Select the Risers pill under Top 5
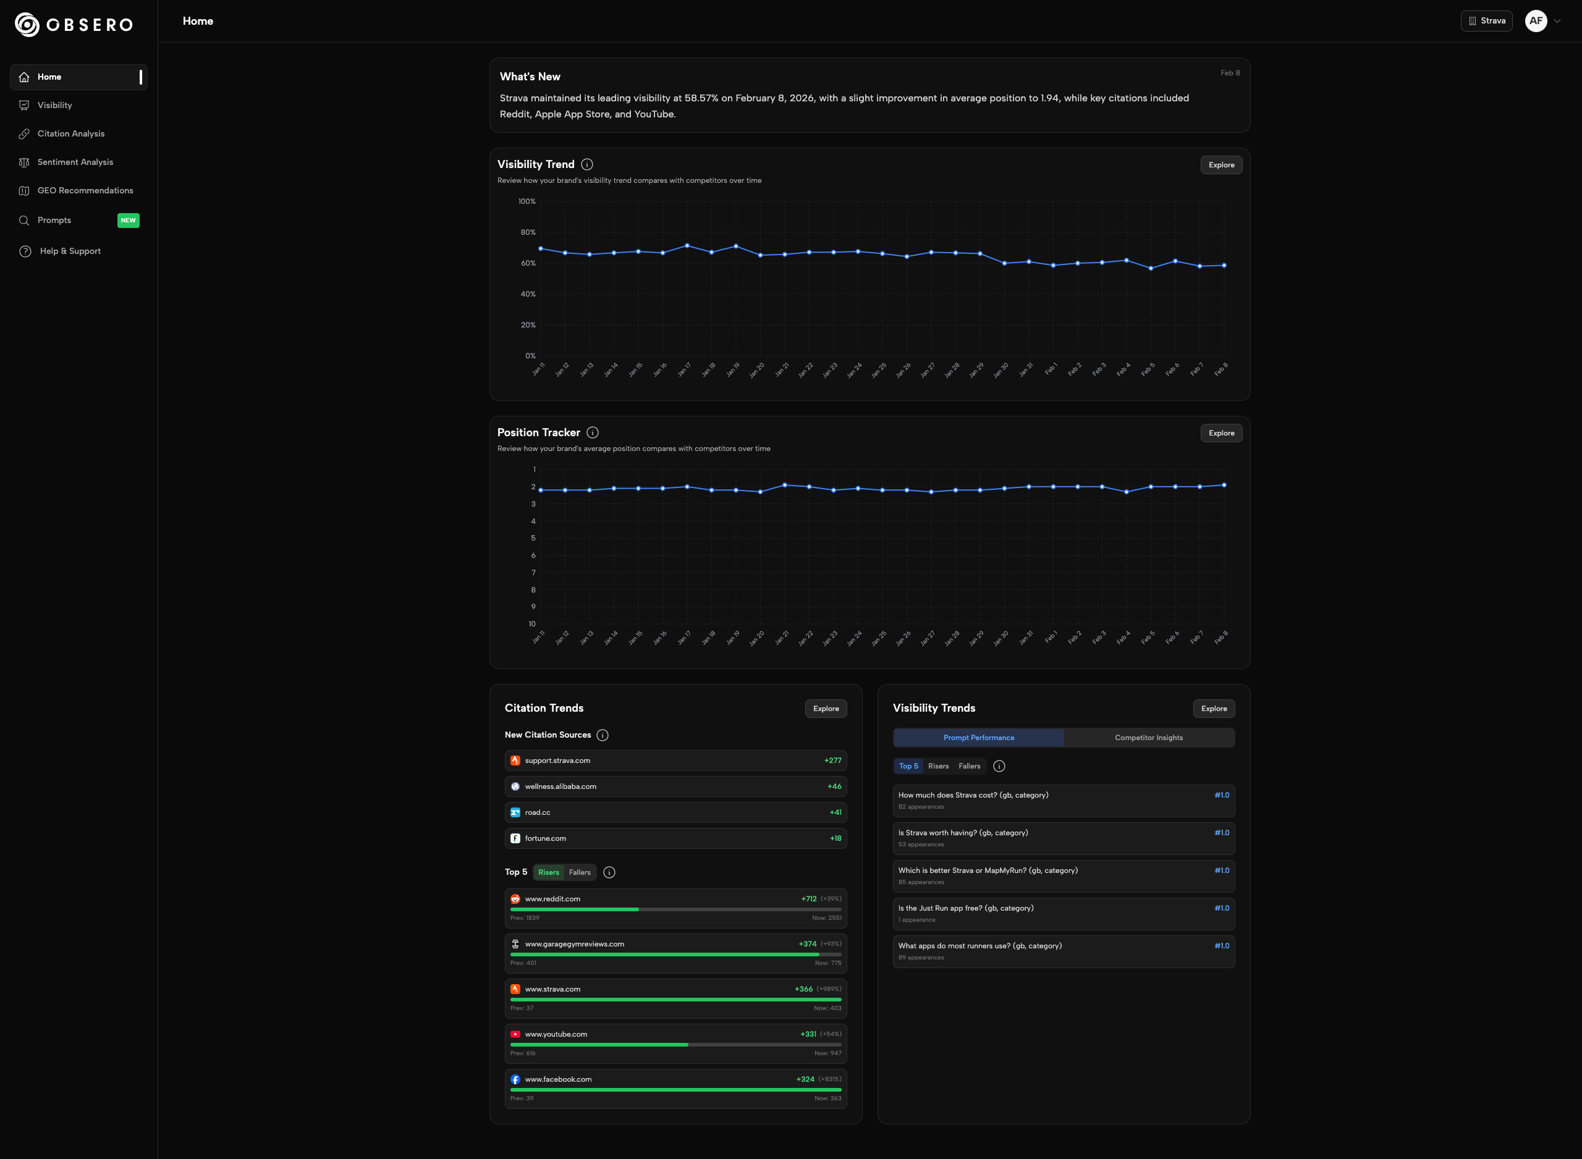 click(549, 872)
